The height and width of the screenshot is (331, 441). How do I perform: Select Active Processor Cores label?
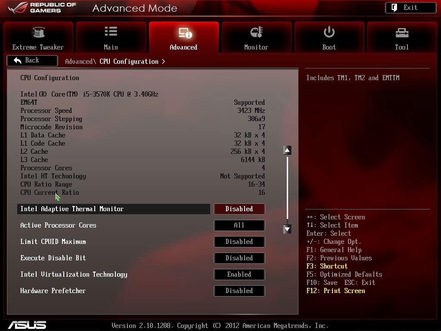tap(58, 225)
